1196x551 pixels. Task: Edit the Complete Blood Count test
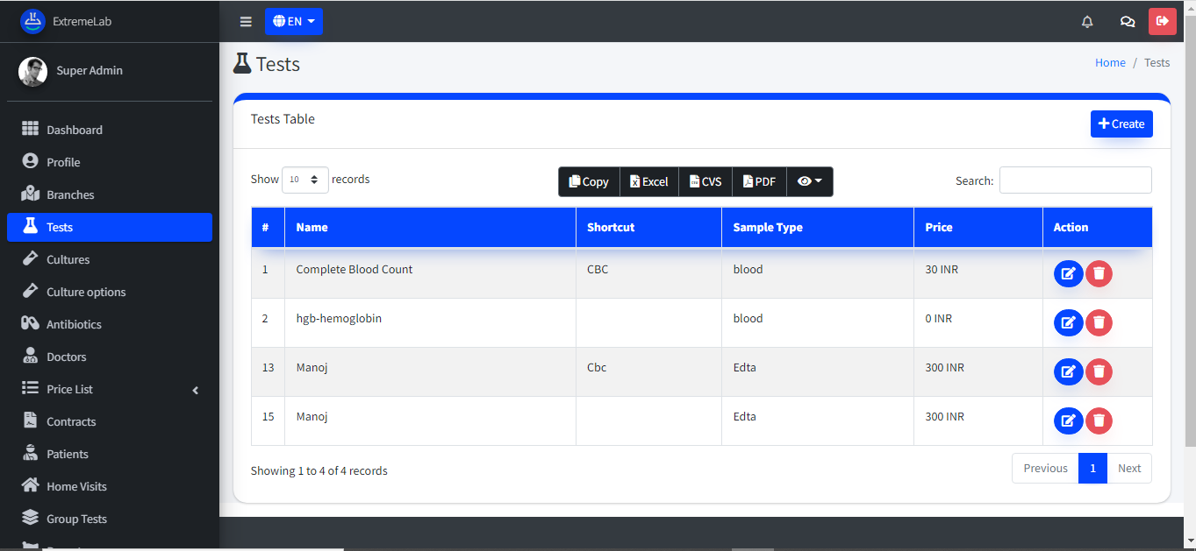coord(1067,274)
